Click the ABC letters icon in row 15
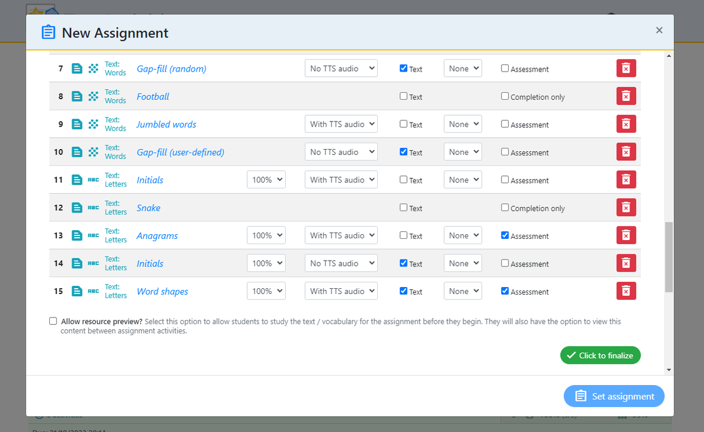Screen dimensions: 704x432 tap(93, 291)
